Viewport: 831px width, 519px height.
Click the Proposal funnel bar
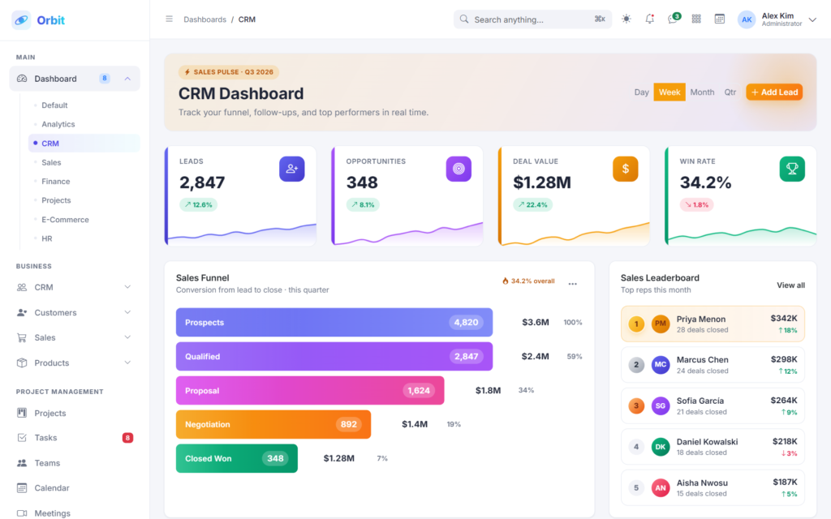[x=310, y=390]
